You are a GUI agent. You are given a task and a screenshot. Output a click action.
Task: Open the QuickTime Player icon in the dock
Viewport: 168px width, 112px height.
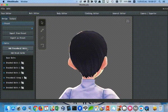click(x=147, y=108)
